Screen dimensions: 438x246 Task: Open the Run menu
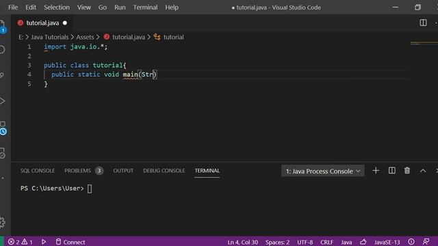click(x=120, y=8)
